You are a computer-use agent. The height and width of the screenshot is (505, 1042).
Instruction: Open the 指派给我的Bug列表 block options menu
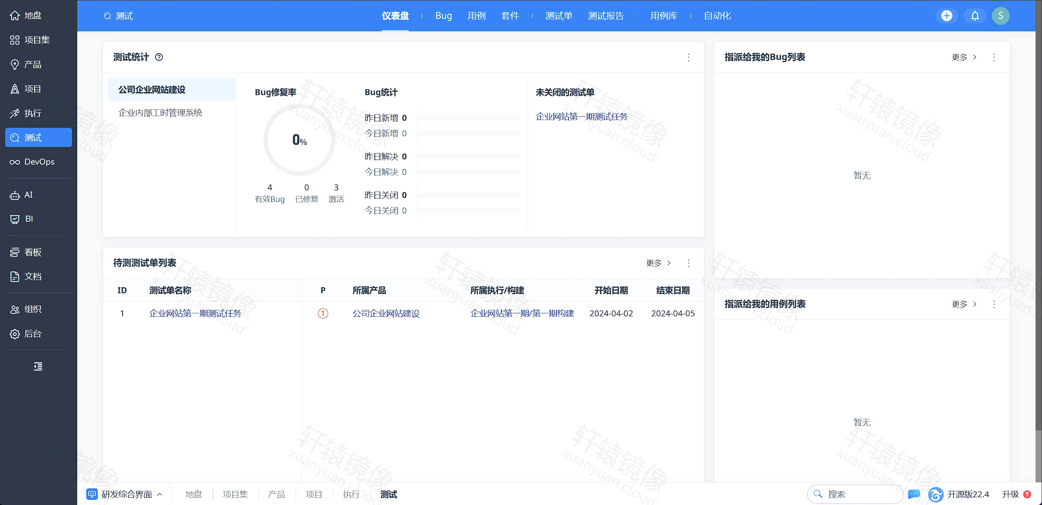click(994, 57)
